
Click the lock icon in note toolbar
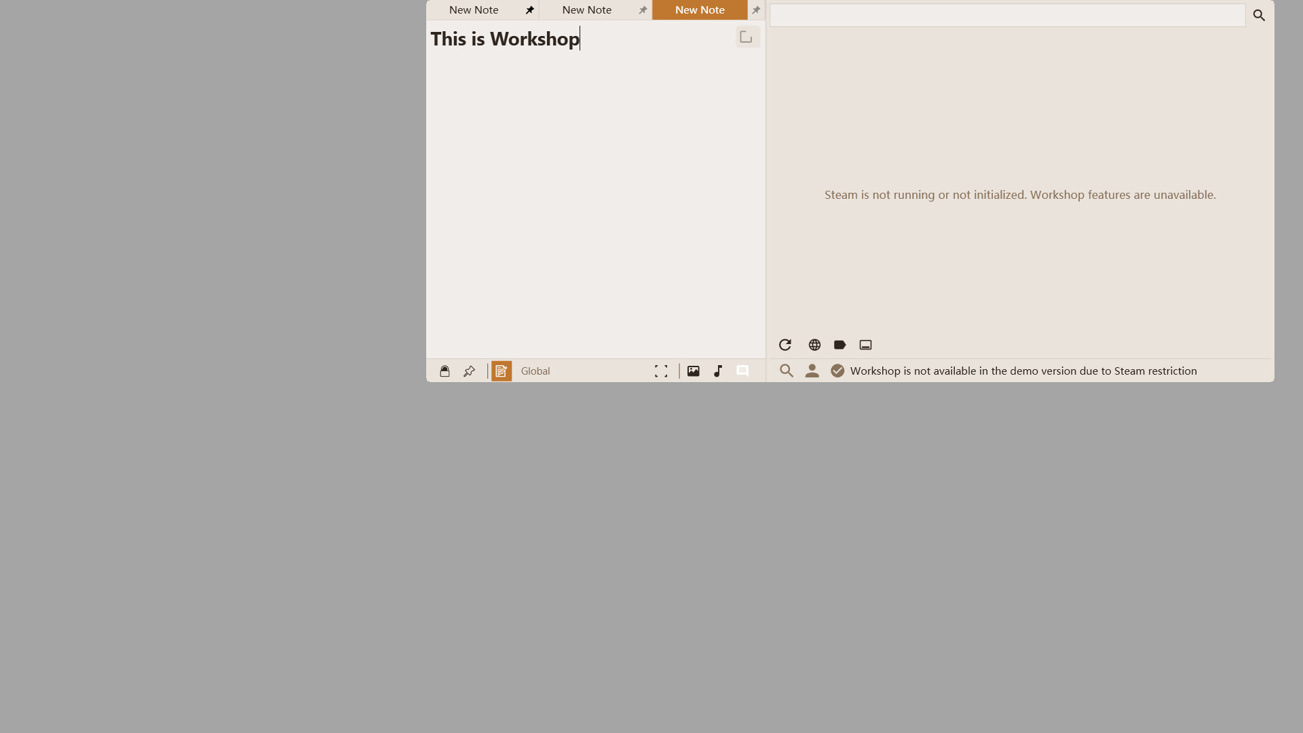[445, 371]
